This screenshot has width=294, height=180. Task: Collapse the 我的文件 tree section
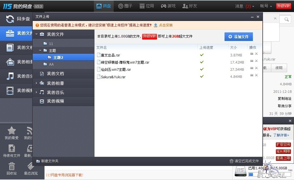(x=36, y=34)
